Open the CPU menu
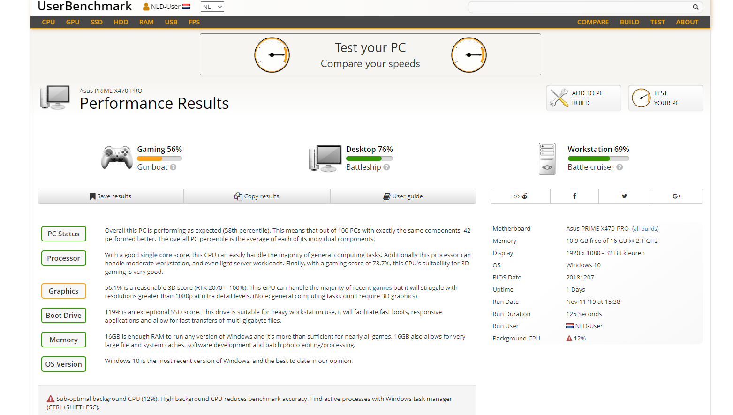The height and width of the screenshot is (415, 733). tap(48, 22)
